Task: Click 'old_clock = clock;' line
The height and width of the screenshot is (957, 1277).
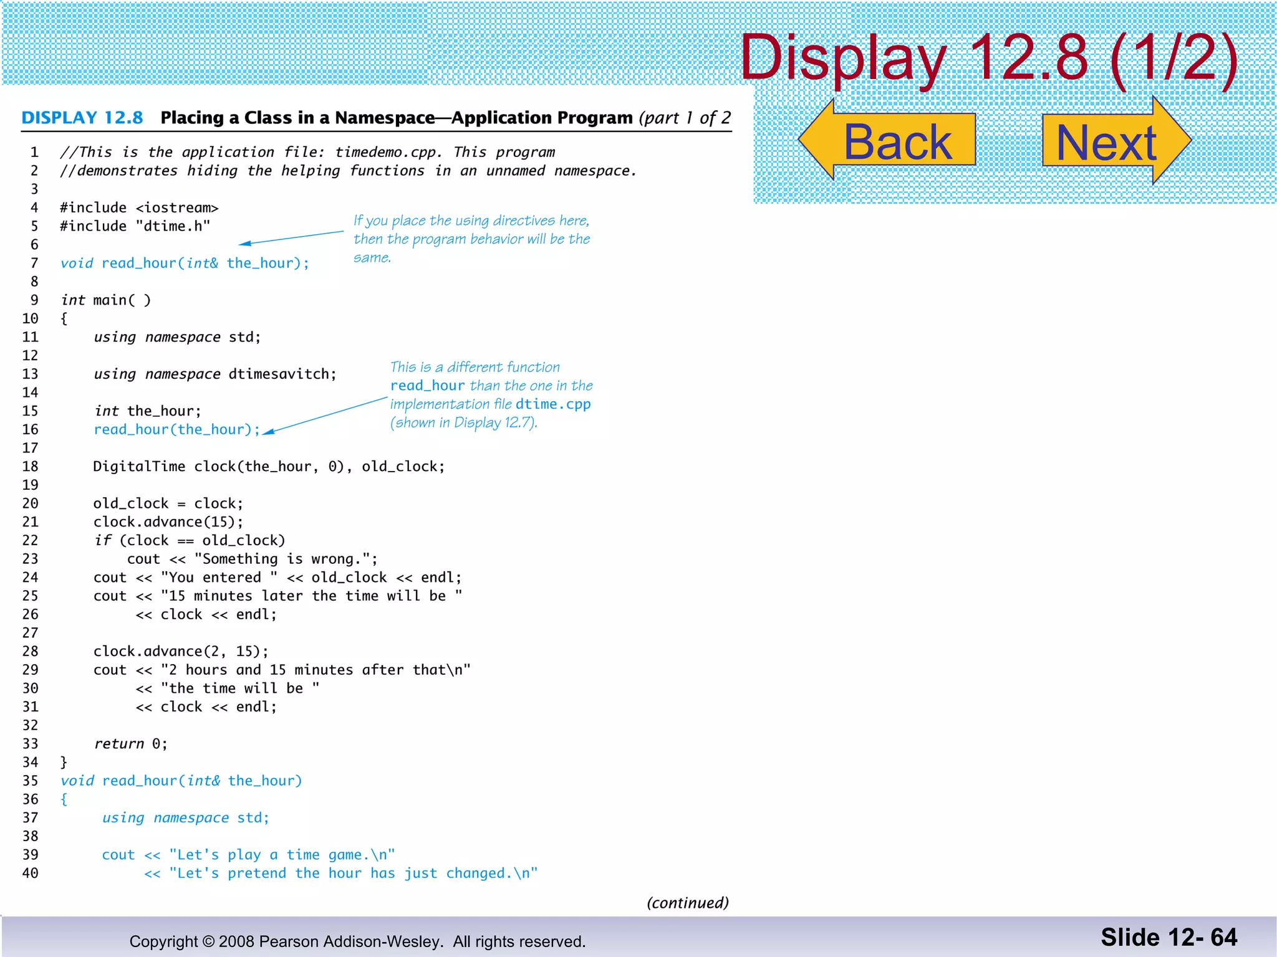Action: (x=168, y=503)
